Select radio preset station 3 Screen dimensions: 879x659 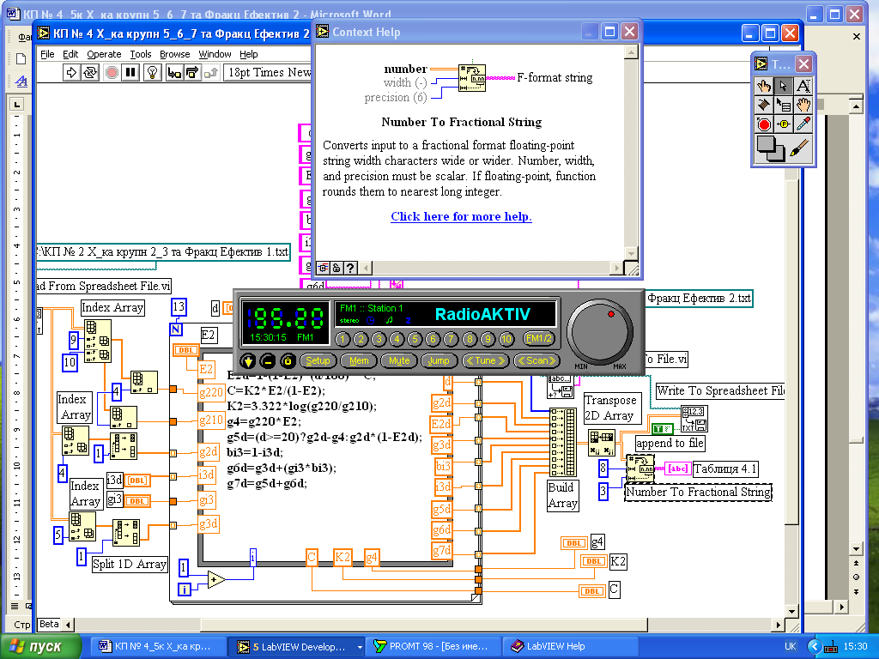coord(379,339)
